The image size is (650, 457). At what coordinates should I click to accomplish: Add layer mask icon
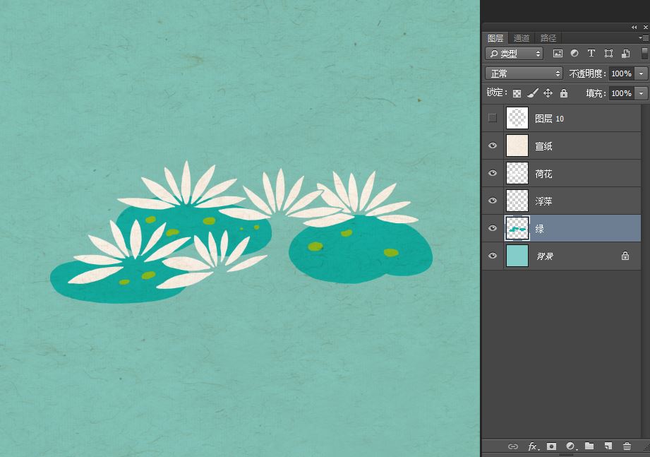point(551,446)
